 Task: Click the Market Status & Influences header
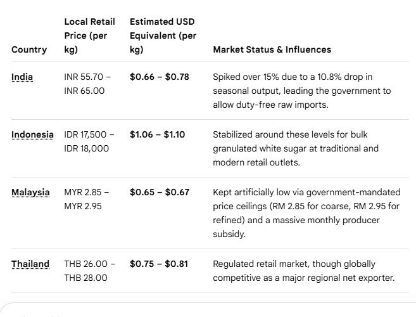click(272, 49)
